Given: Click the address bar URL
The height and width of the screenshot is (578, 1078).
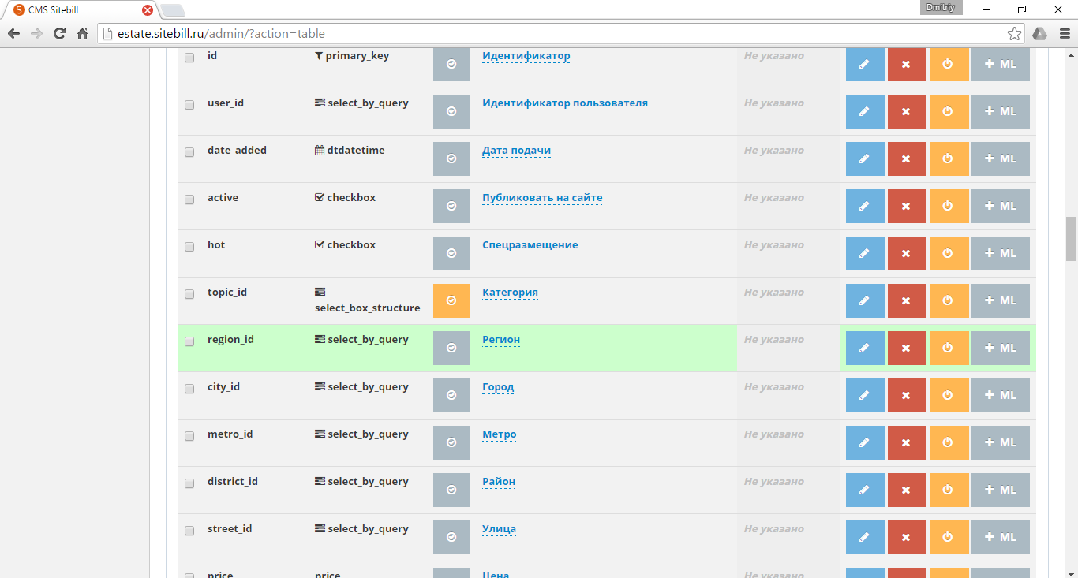Looking at the screenshot, I should tap(222, 34).
